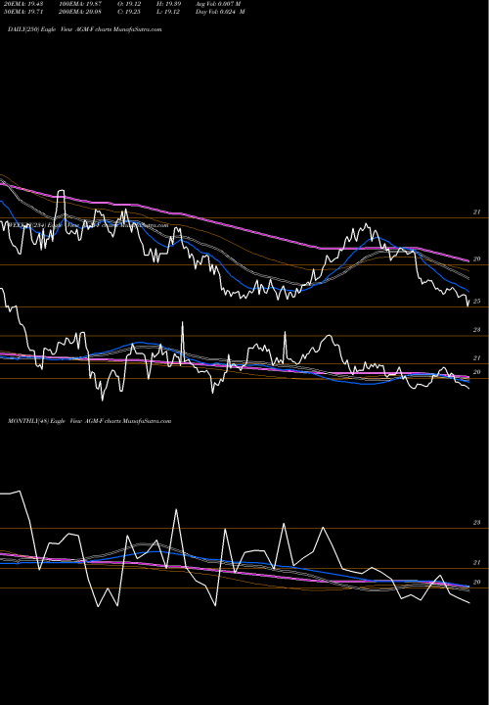Click the weekly chart 21 price label
The height and width of the screenshot is (705, 489).
click(477, 358)
